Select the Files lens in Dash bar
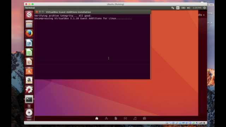 (116, 119)
